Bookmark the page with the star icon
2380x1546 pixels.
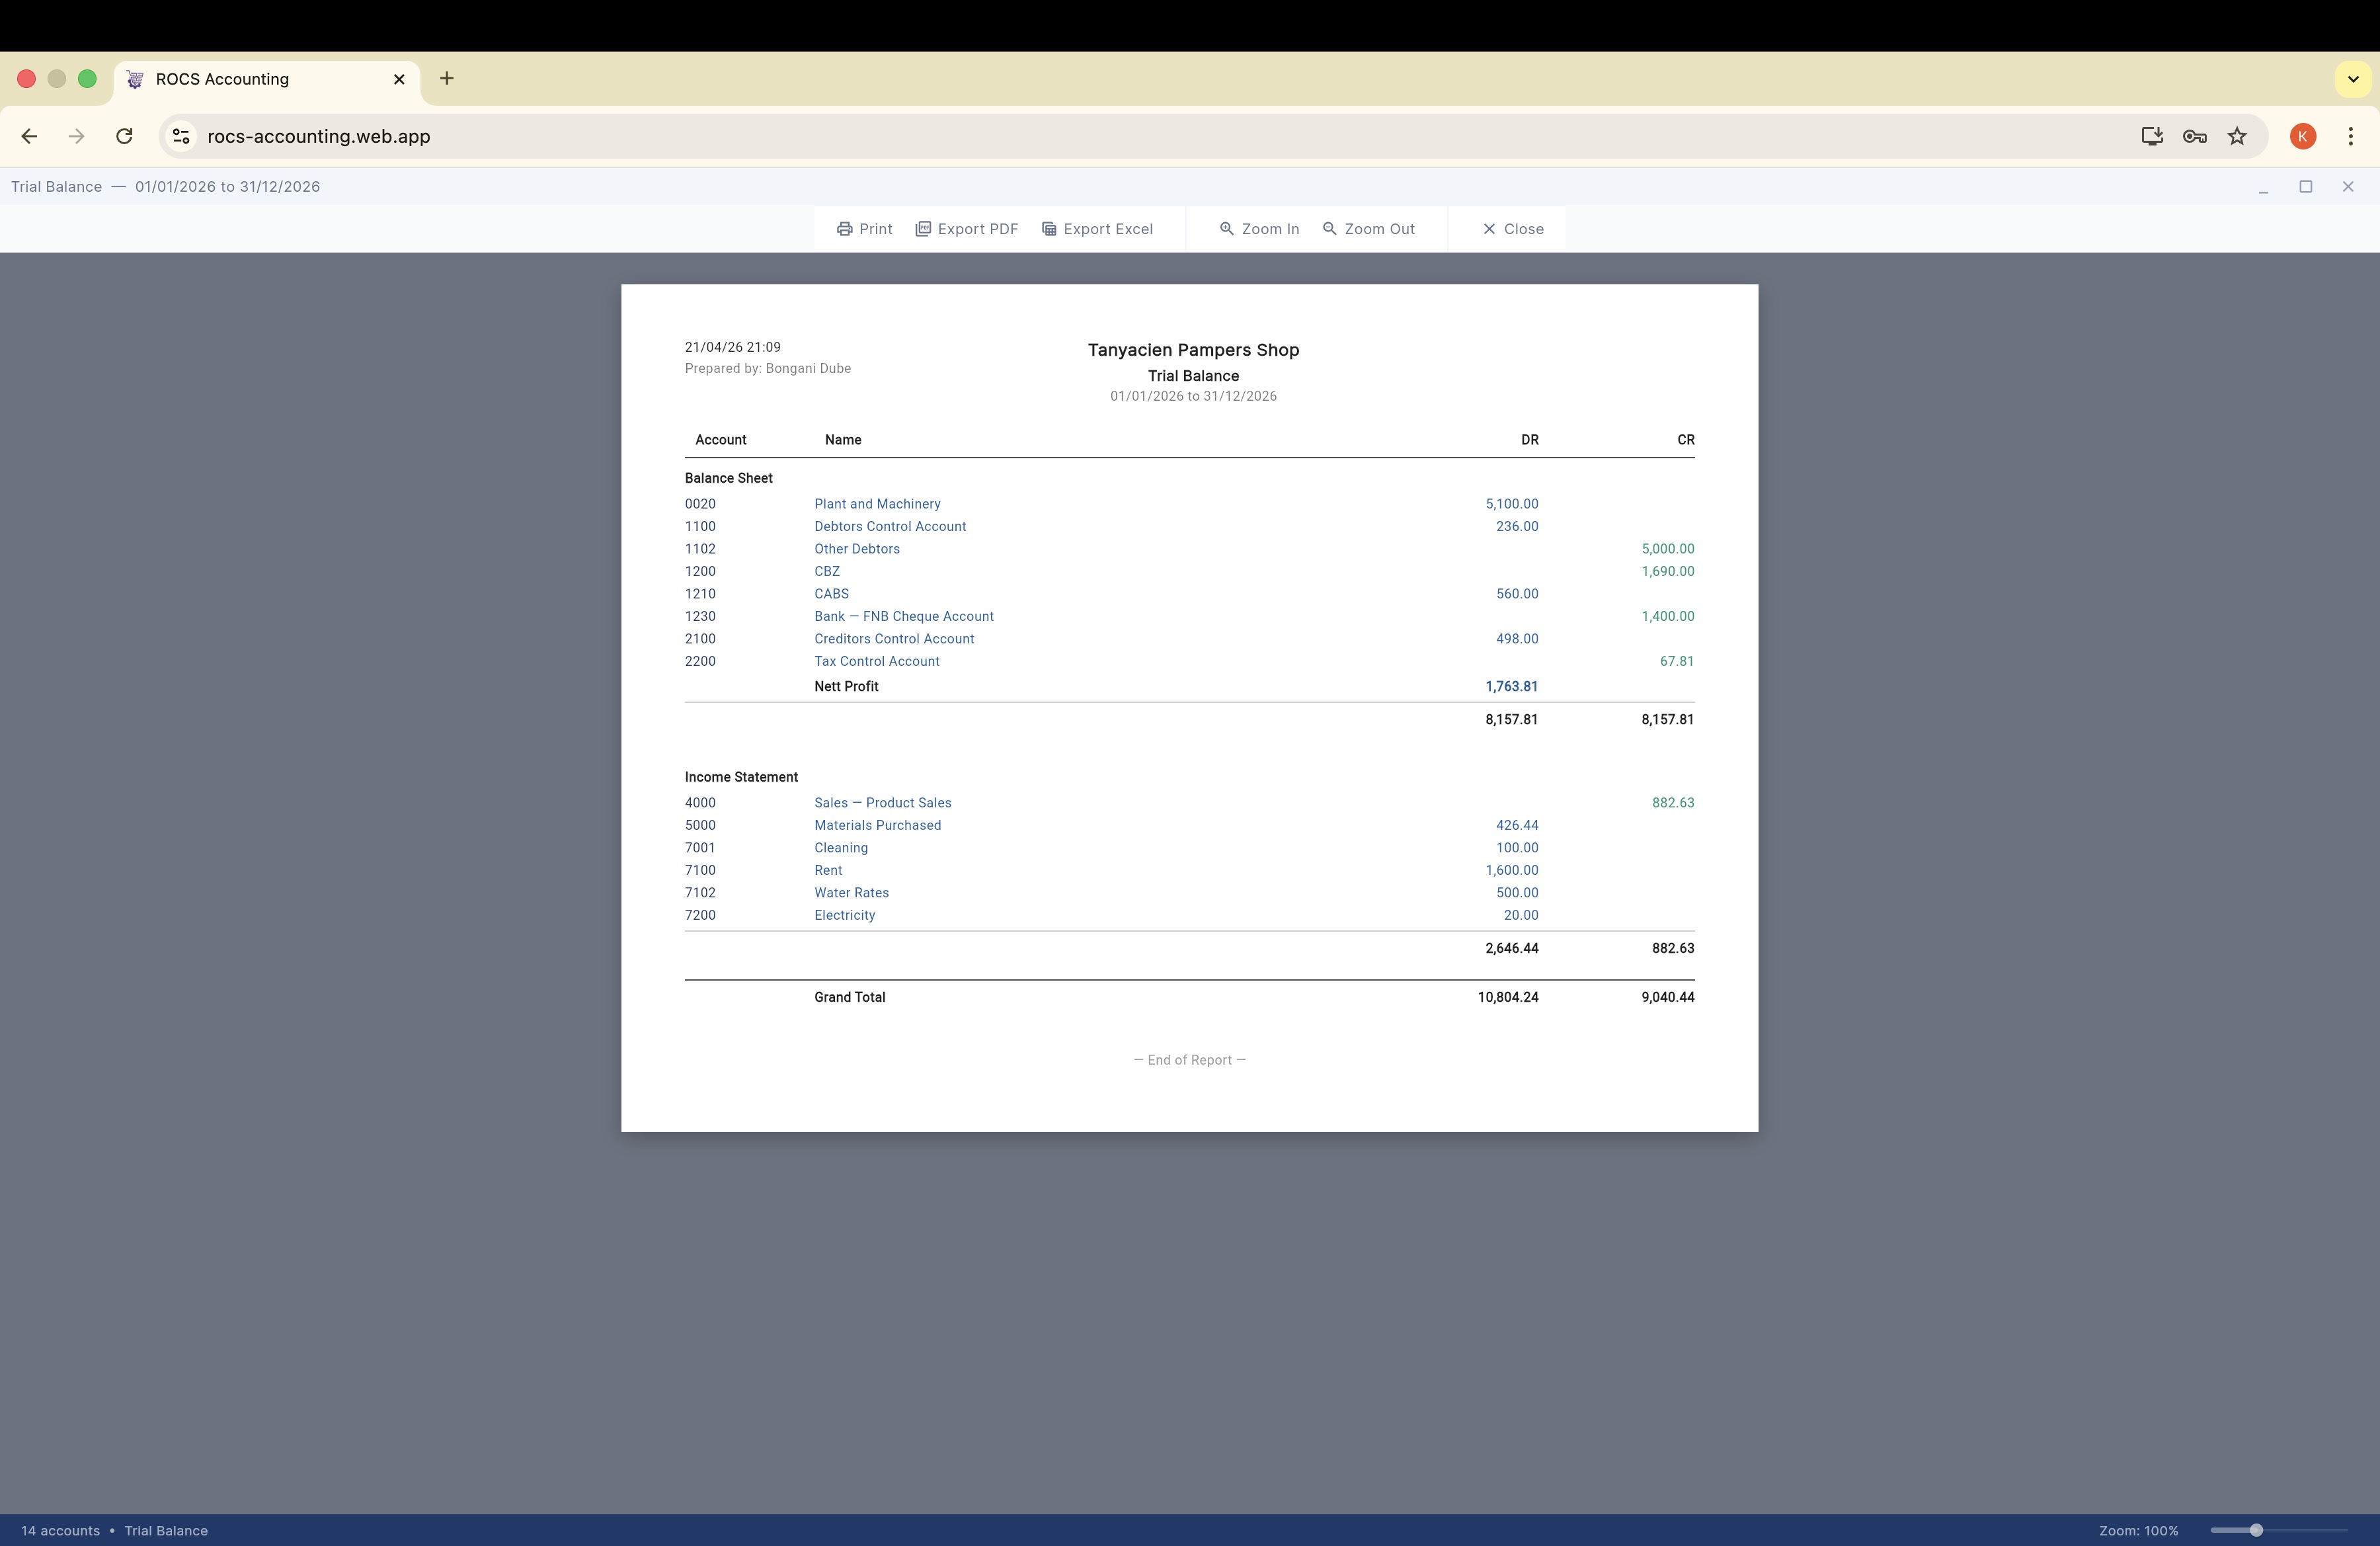(2237, 136)
